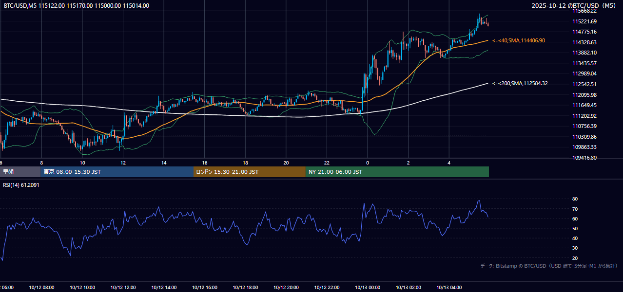Click the 10/12 20:00 time label
623x292 pixels.
click(286, 288)
